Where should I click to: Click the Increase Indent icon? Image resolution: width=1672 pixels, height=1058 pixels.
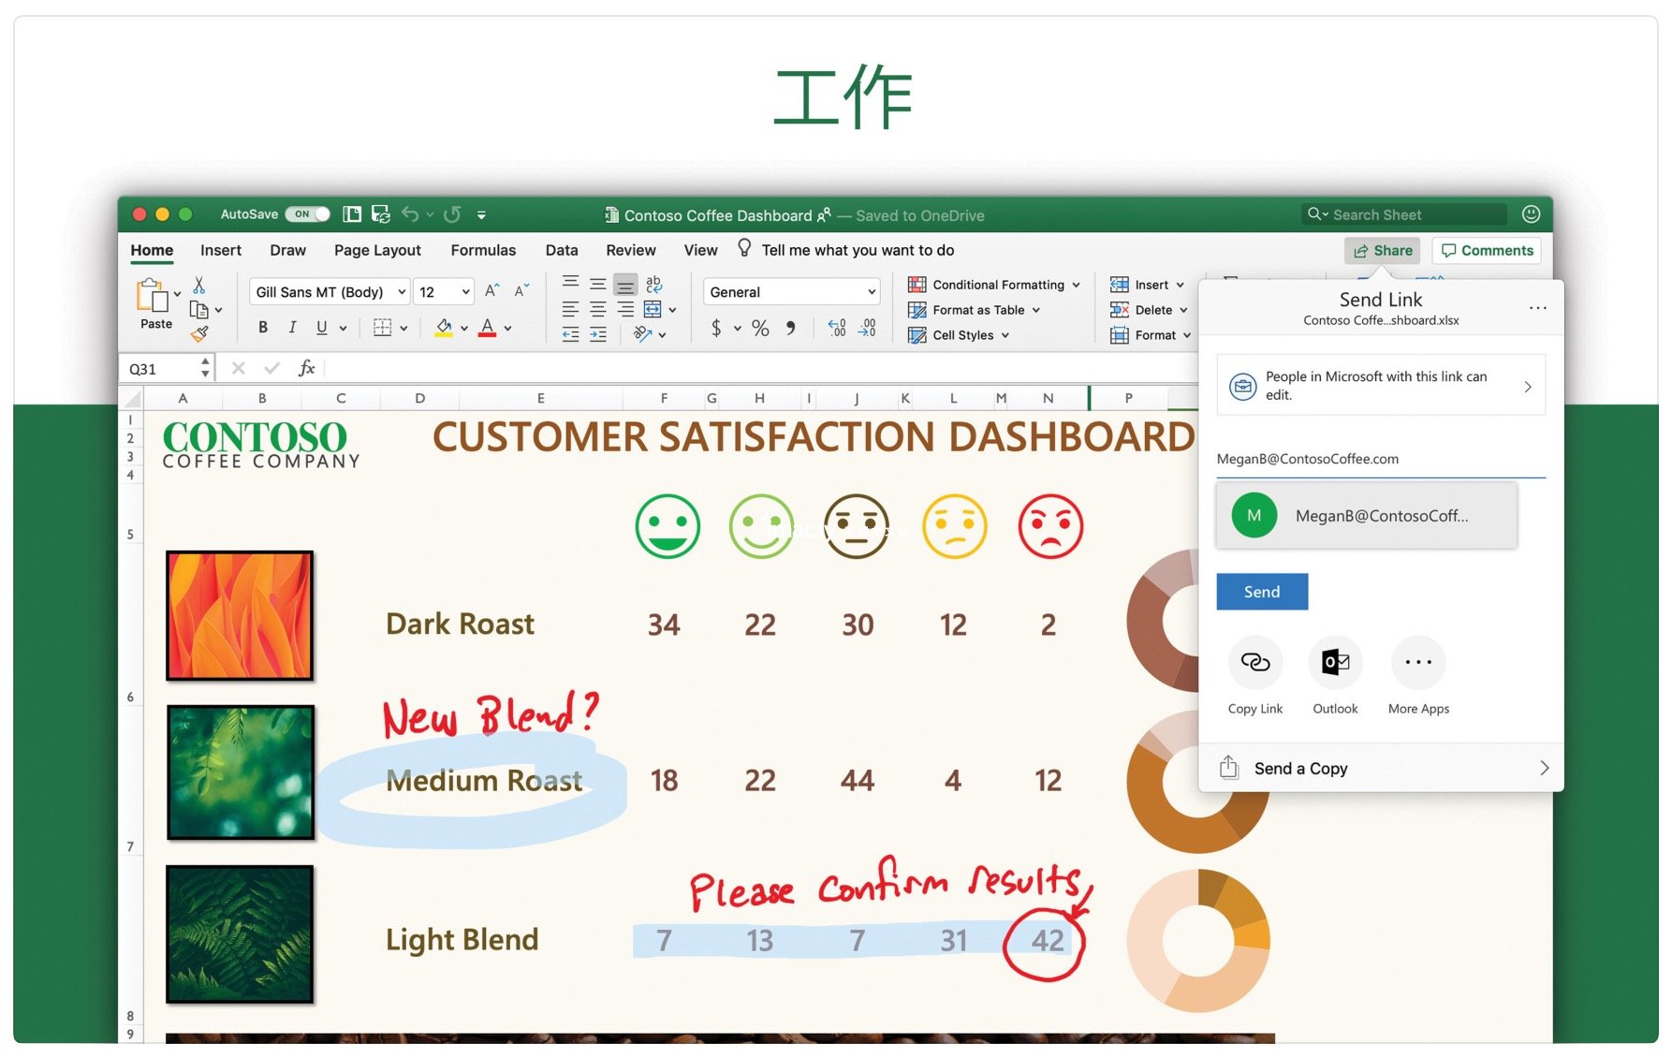click(x=597, y=334)
